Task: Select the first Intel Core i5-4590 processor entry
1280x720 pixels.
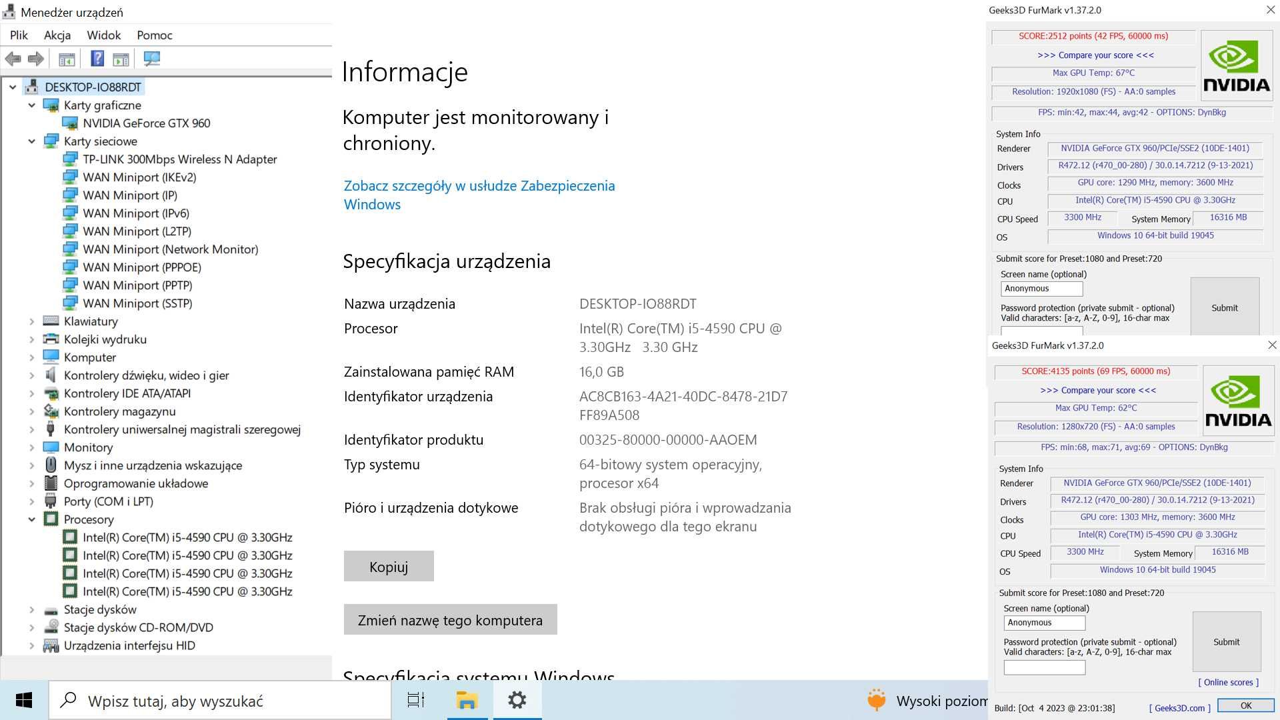Action: 187,537
